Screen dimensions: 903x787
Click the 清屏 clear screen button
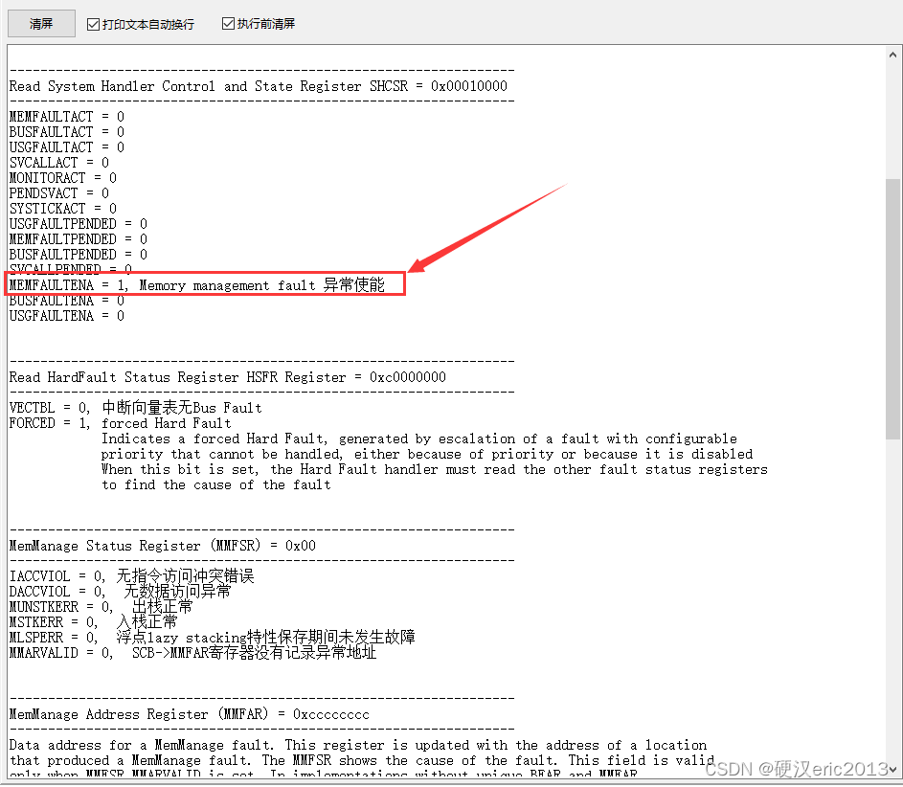(41, 24)
